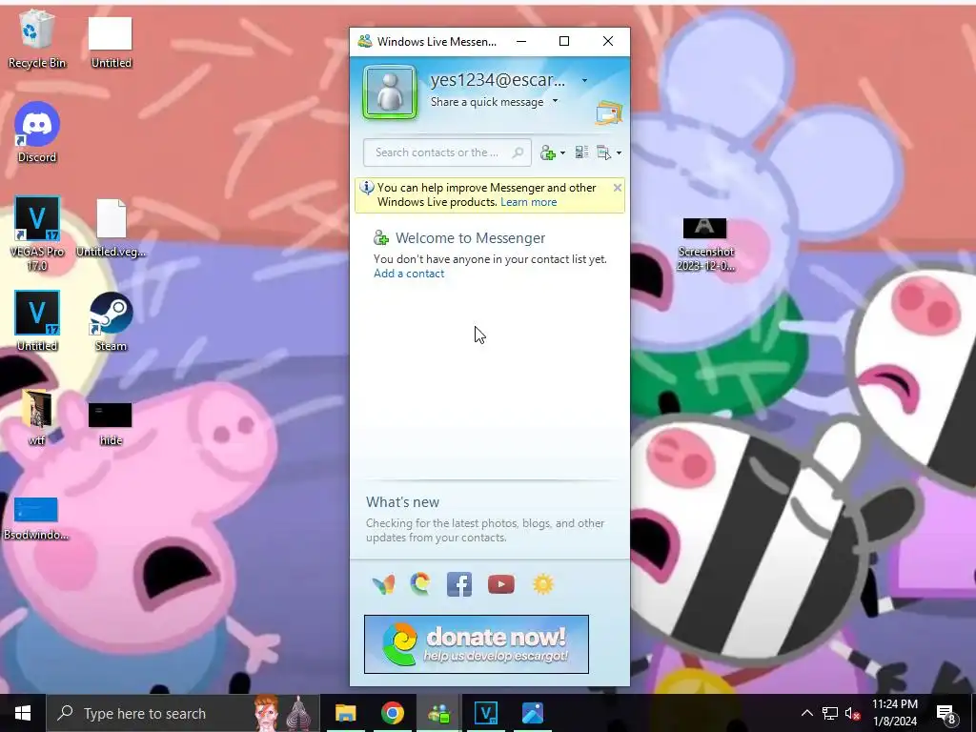
Task: Select the blank Untitled file beside Recycle Bin
Action: (111, 42)
